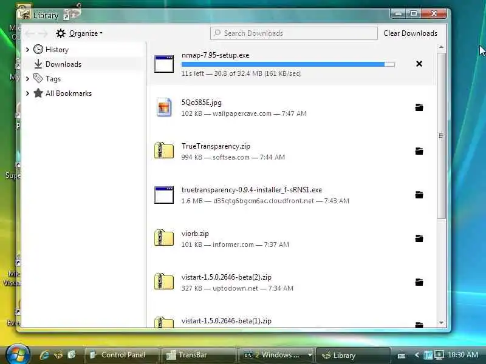Open the Windows Start orb

point(18,355)
